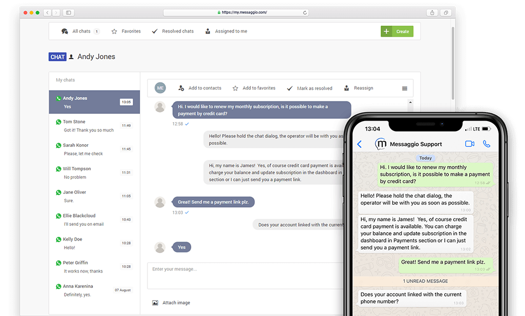The width and height of the screenshot is (525, 316).
Task: Click the Add to favorites star
Action: coord(236,89)
